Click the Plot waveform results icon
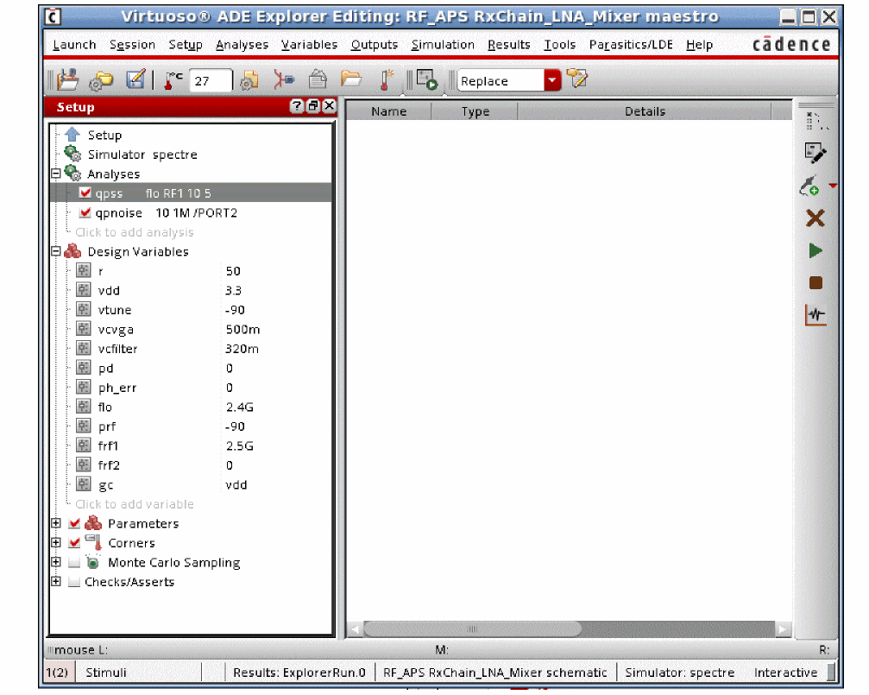This screenshot has height=695, width=869. pos(815,315)
